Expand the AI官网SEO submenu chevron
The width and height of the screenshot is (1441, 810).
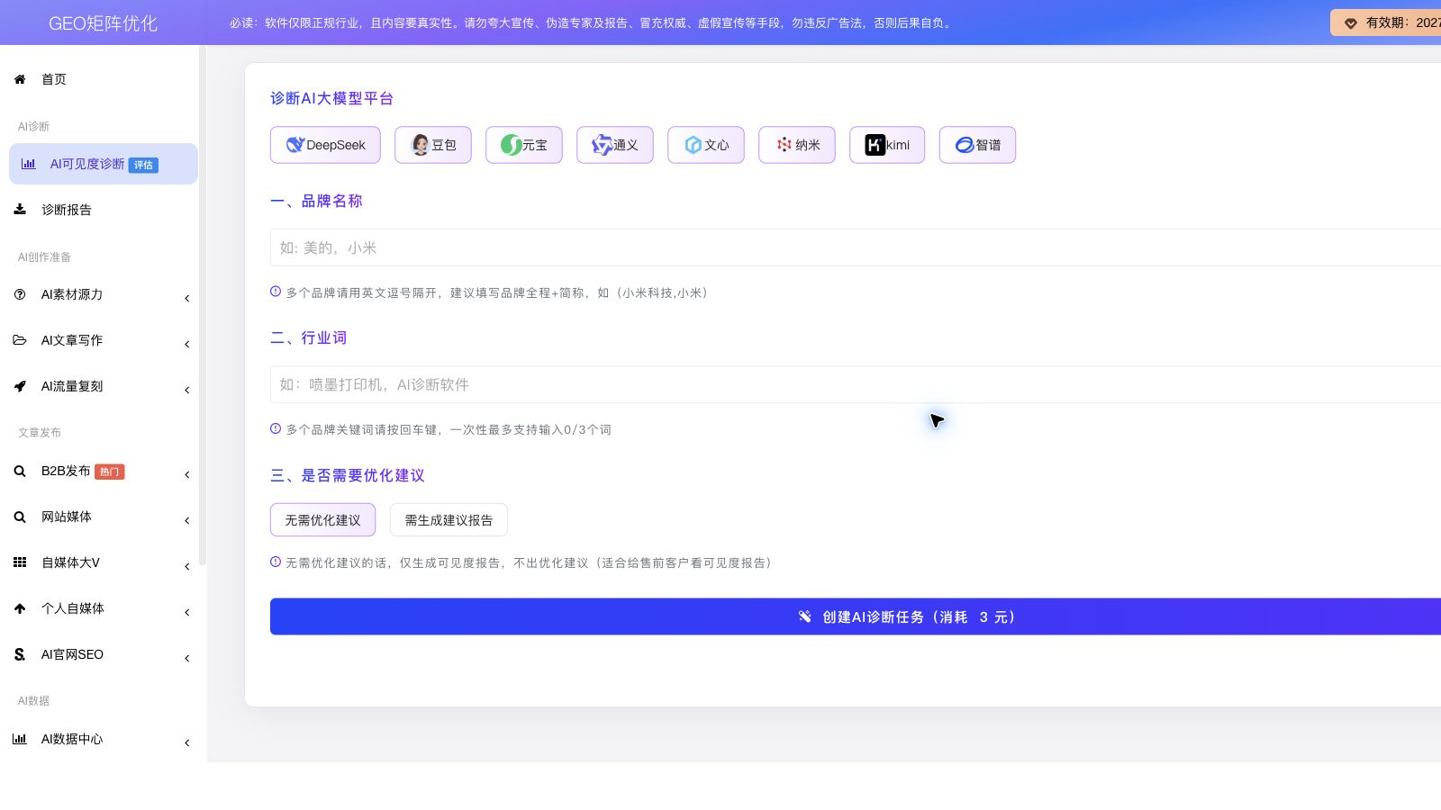coord(186,658)
